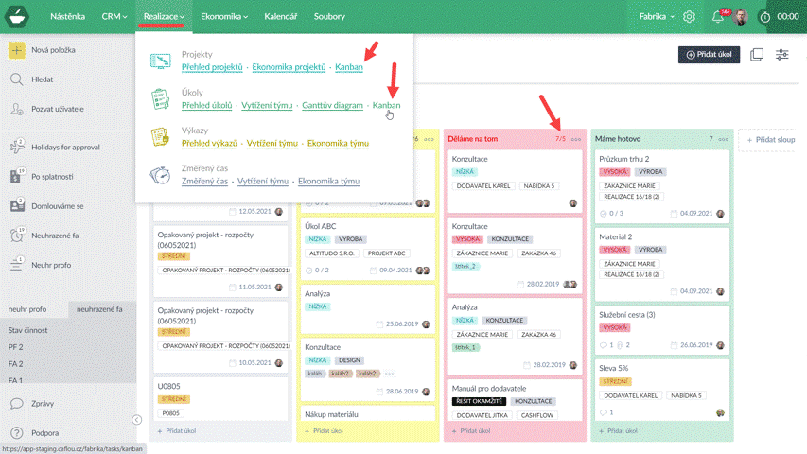Switch to the neuhrazené fa tab
This screenshot has height=454, width=807.
pos(99,309)
